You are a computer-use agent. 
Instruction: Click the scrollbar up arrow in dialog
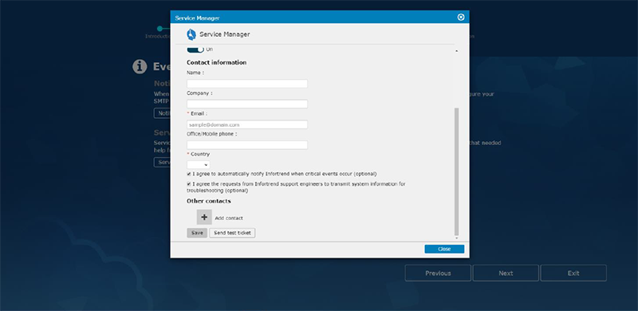(456, 51)
